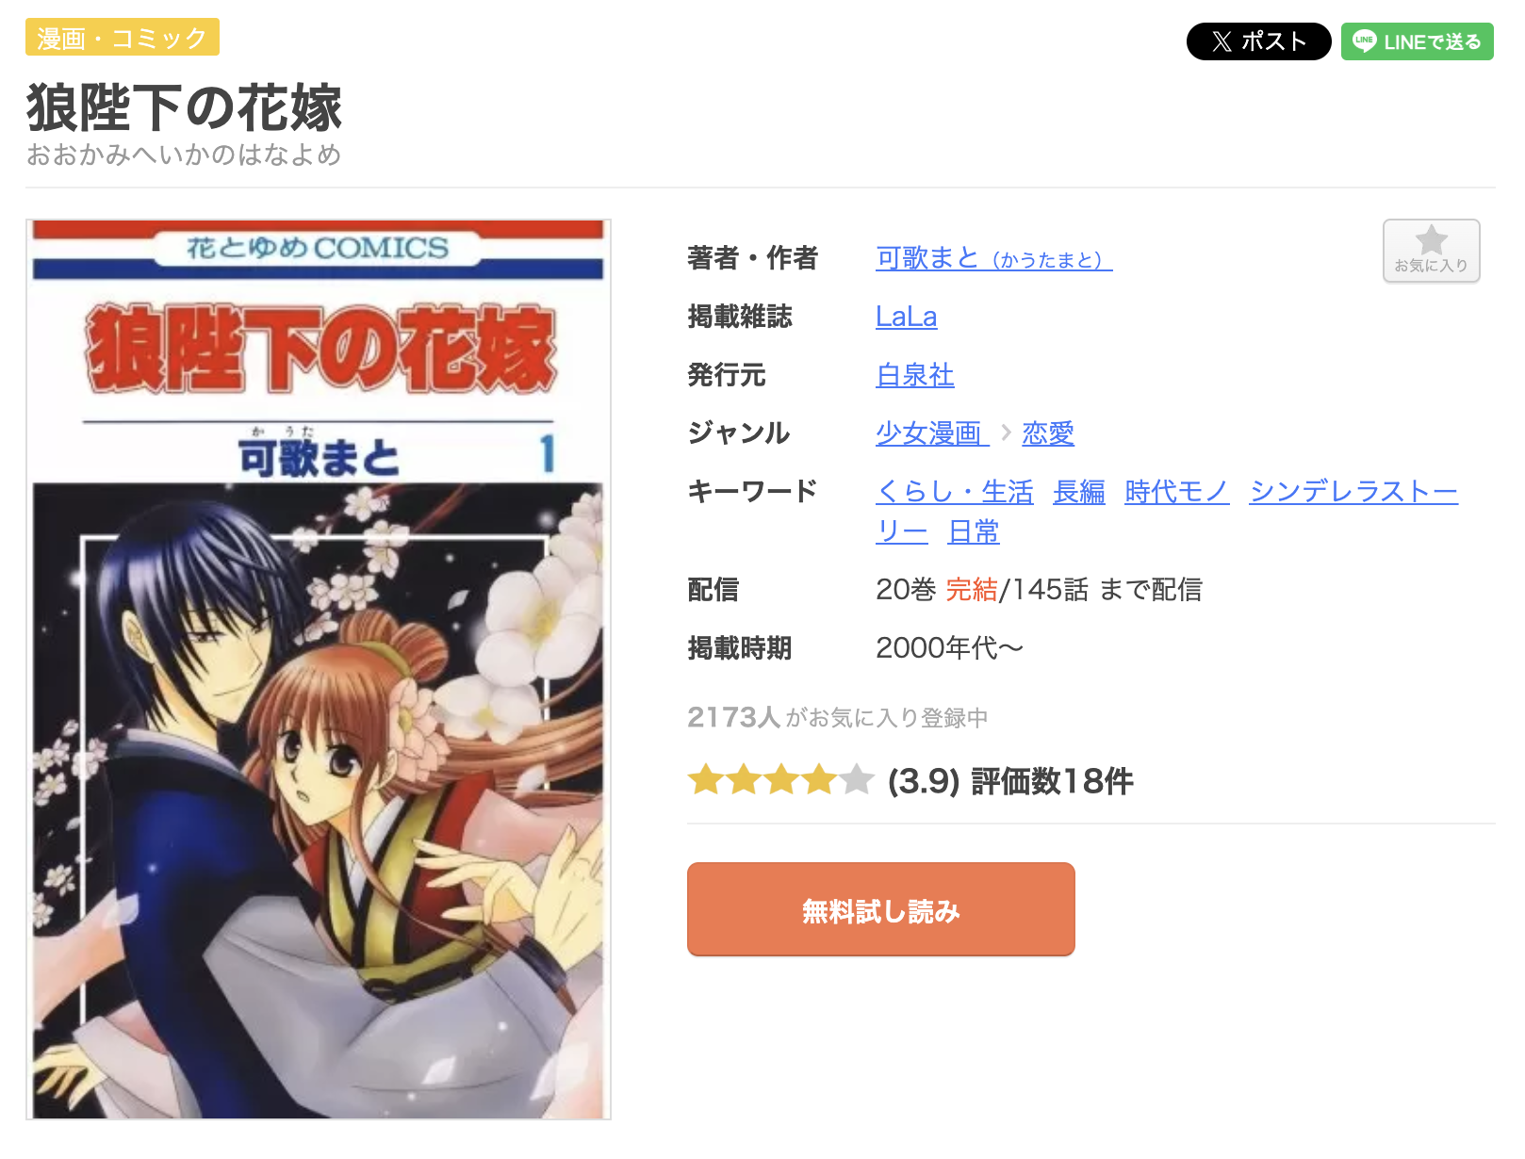Open the 漫画・コミック category tag
1525x1159 pixels.
123,38
